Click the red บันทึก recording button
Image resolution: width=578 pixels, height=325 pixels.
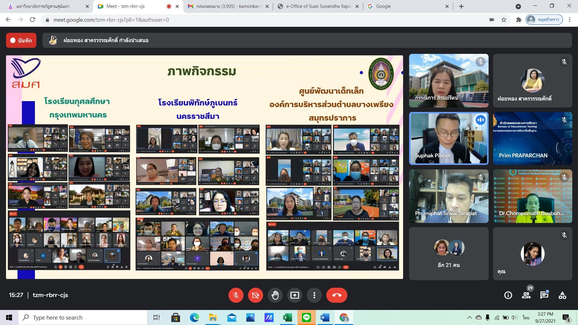tap(21, 40)
